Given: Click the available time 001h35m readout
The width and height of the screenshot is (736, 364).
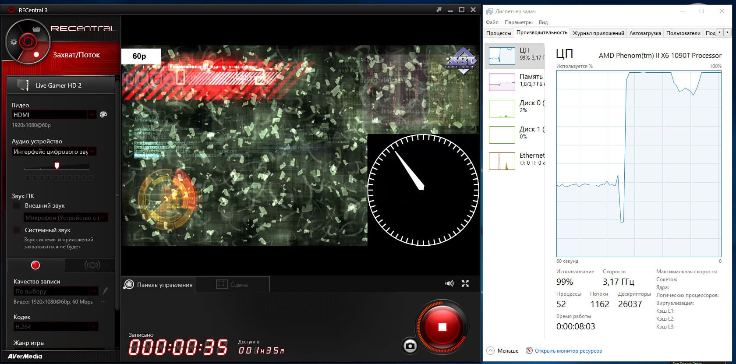Looking at the screenshot, I should [262, 350].
